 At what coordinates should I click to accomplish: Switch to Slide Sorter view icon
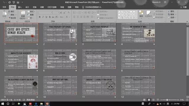pos(149,100)
